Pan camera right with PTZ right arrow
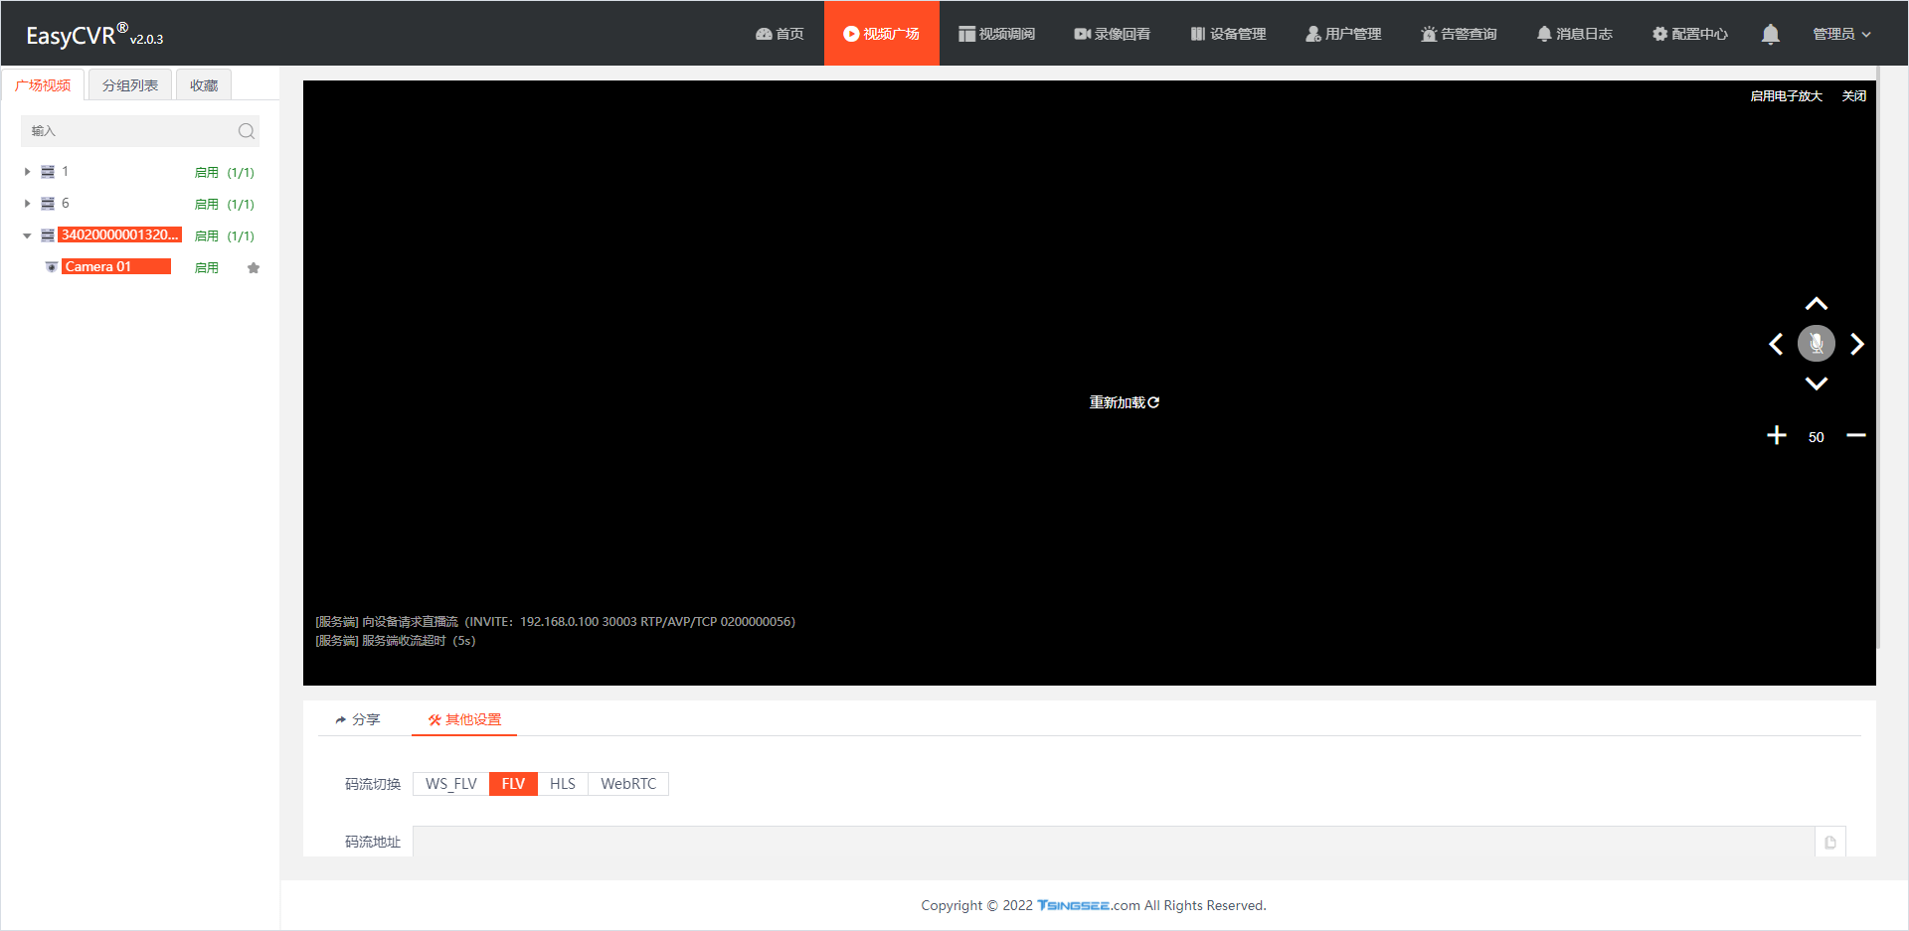 click(x=1856, y=344)
